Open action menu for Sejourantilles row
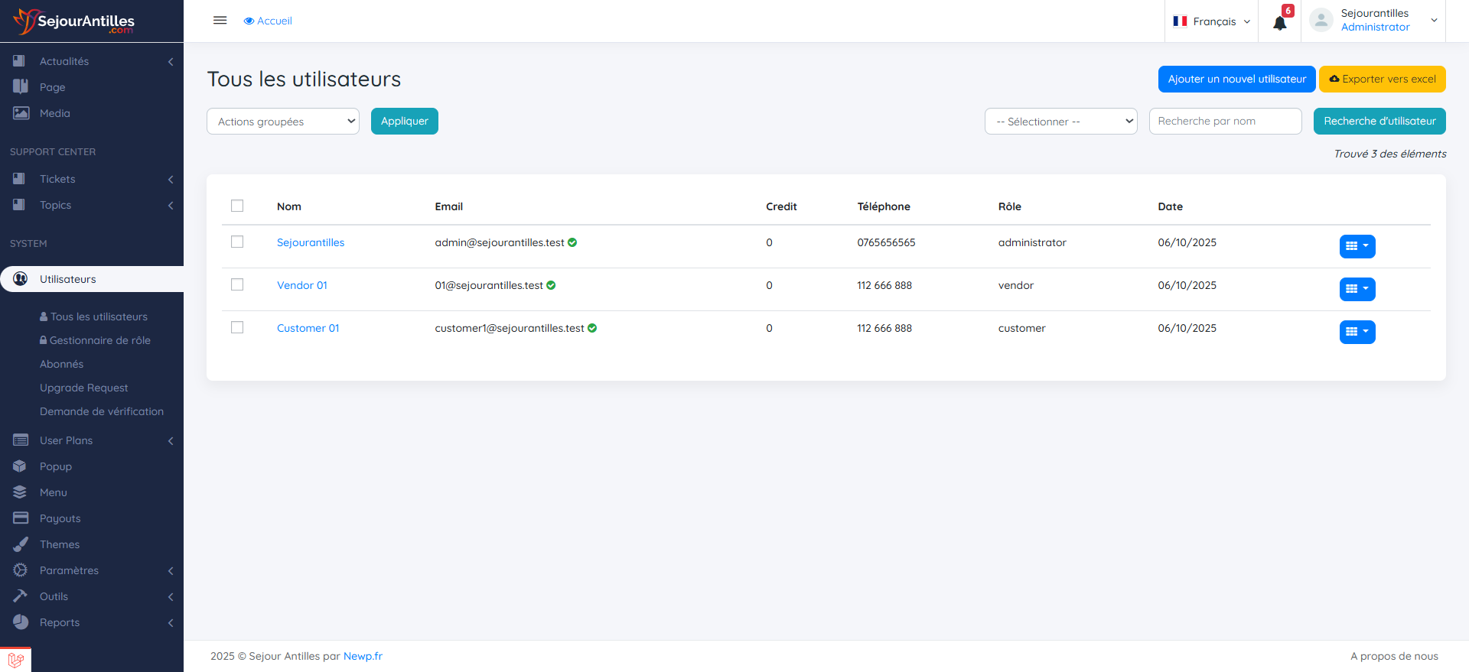 [1357, 246]
